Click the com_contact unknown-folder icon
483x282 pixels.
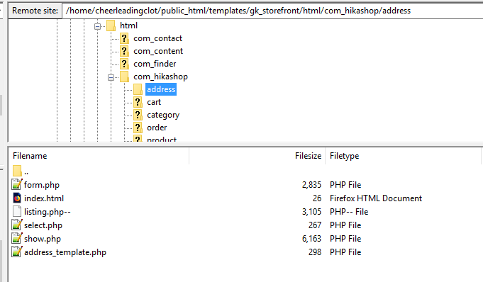124,38
